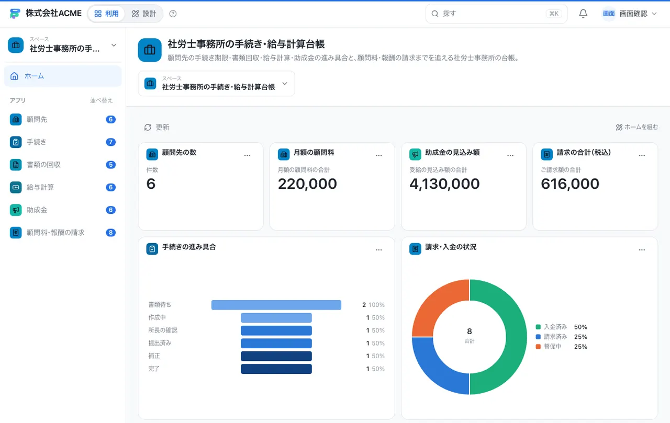670x423 pixels.
Task: Open the 給与計算 app in sidebar
Action: [63, 187]
